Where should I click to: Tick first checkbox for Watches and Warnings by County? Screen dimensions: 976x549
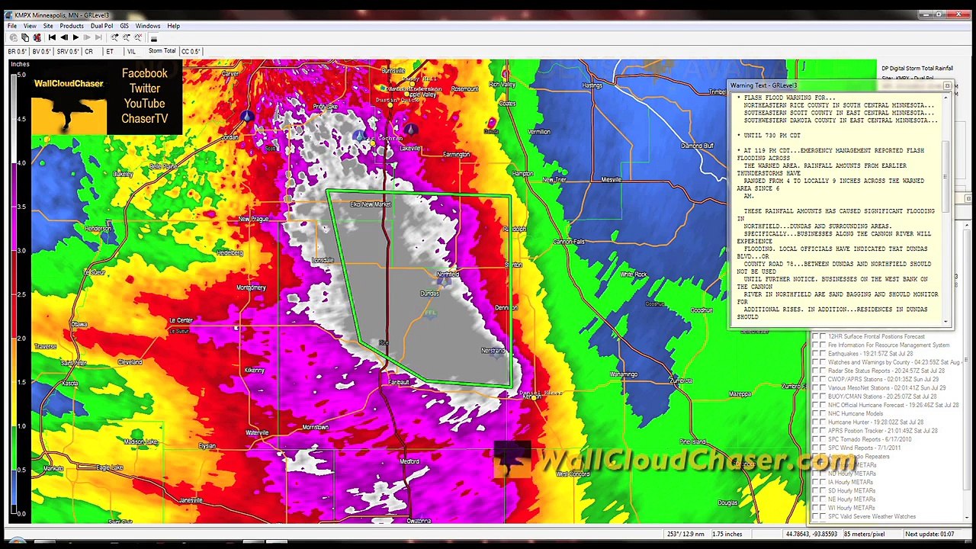[815, 362]
